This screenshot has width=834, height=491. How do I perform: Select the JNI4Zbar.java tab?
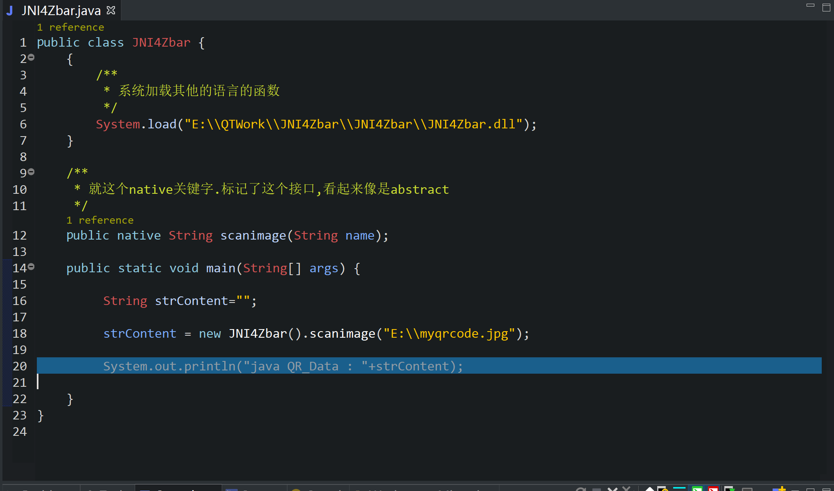pos(61,10)
